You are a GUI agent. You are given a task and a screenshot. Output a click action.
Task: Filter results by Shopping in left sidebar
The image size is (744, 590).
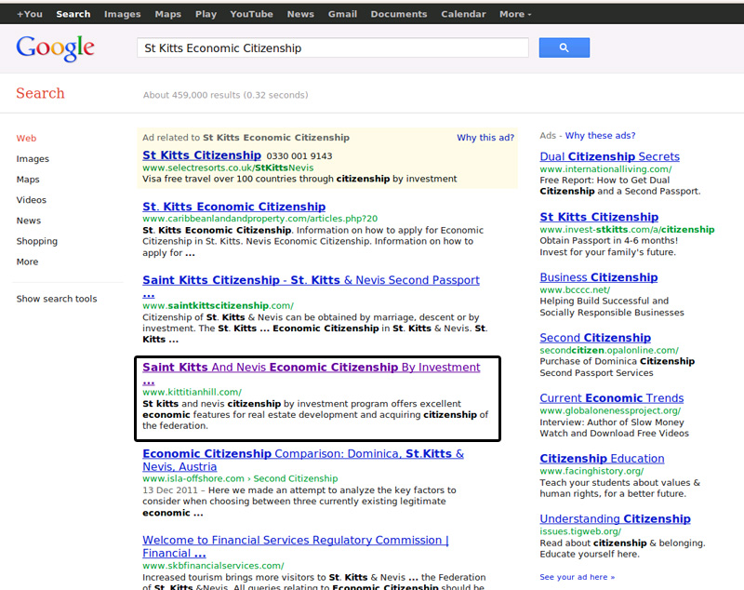[x=37, y=241]
